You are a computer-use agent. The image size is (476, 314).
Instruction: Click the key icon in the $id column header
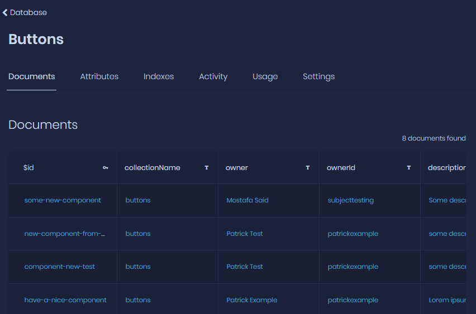(x=106, y=168)
